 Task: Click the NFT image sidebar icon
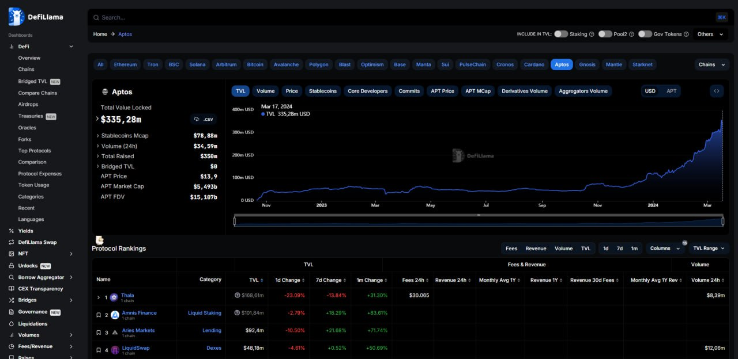click(x=12, y=254)
